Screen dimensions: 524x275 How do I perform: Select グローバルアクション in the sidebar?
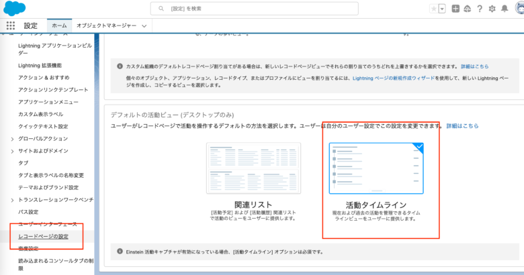(x=43, y=138)
